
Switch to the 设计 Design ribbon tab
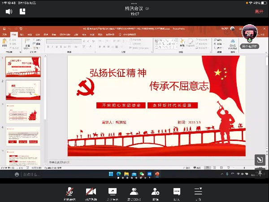tap(38, 35)
